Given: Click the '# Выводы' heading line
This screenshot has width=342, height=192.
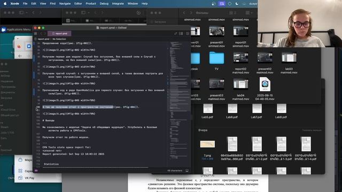Looking at the screenshot, I should 49,121.
